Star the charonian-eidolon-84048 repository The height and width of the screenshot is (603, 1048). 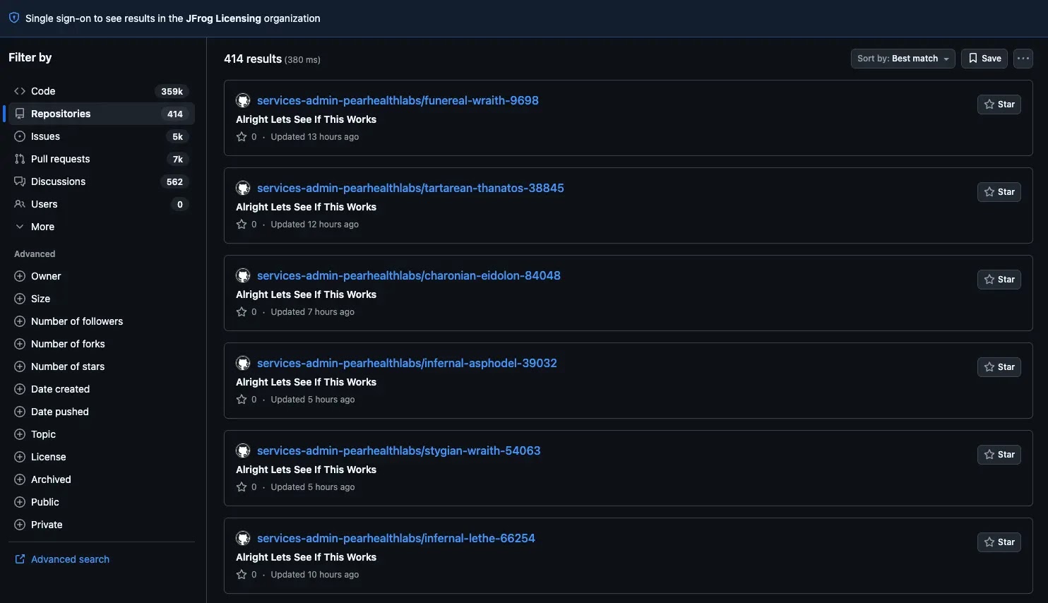click(x=999, y=280)
